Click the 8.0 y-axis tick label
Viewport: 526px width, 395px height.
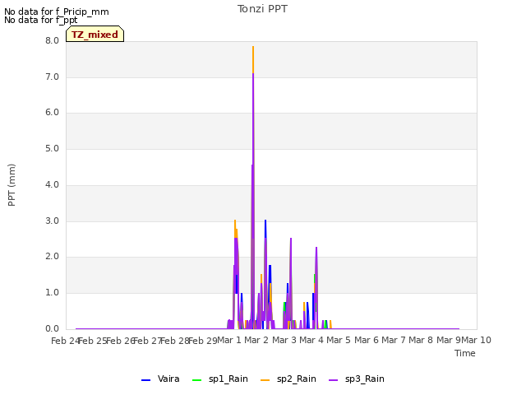52,40
